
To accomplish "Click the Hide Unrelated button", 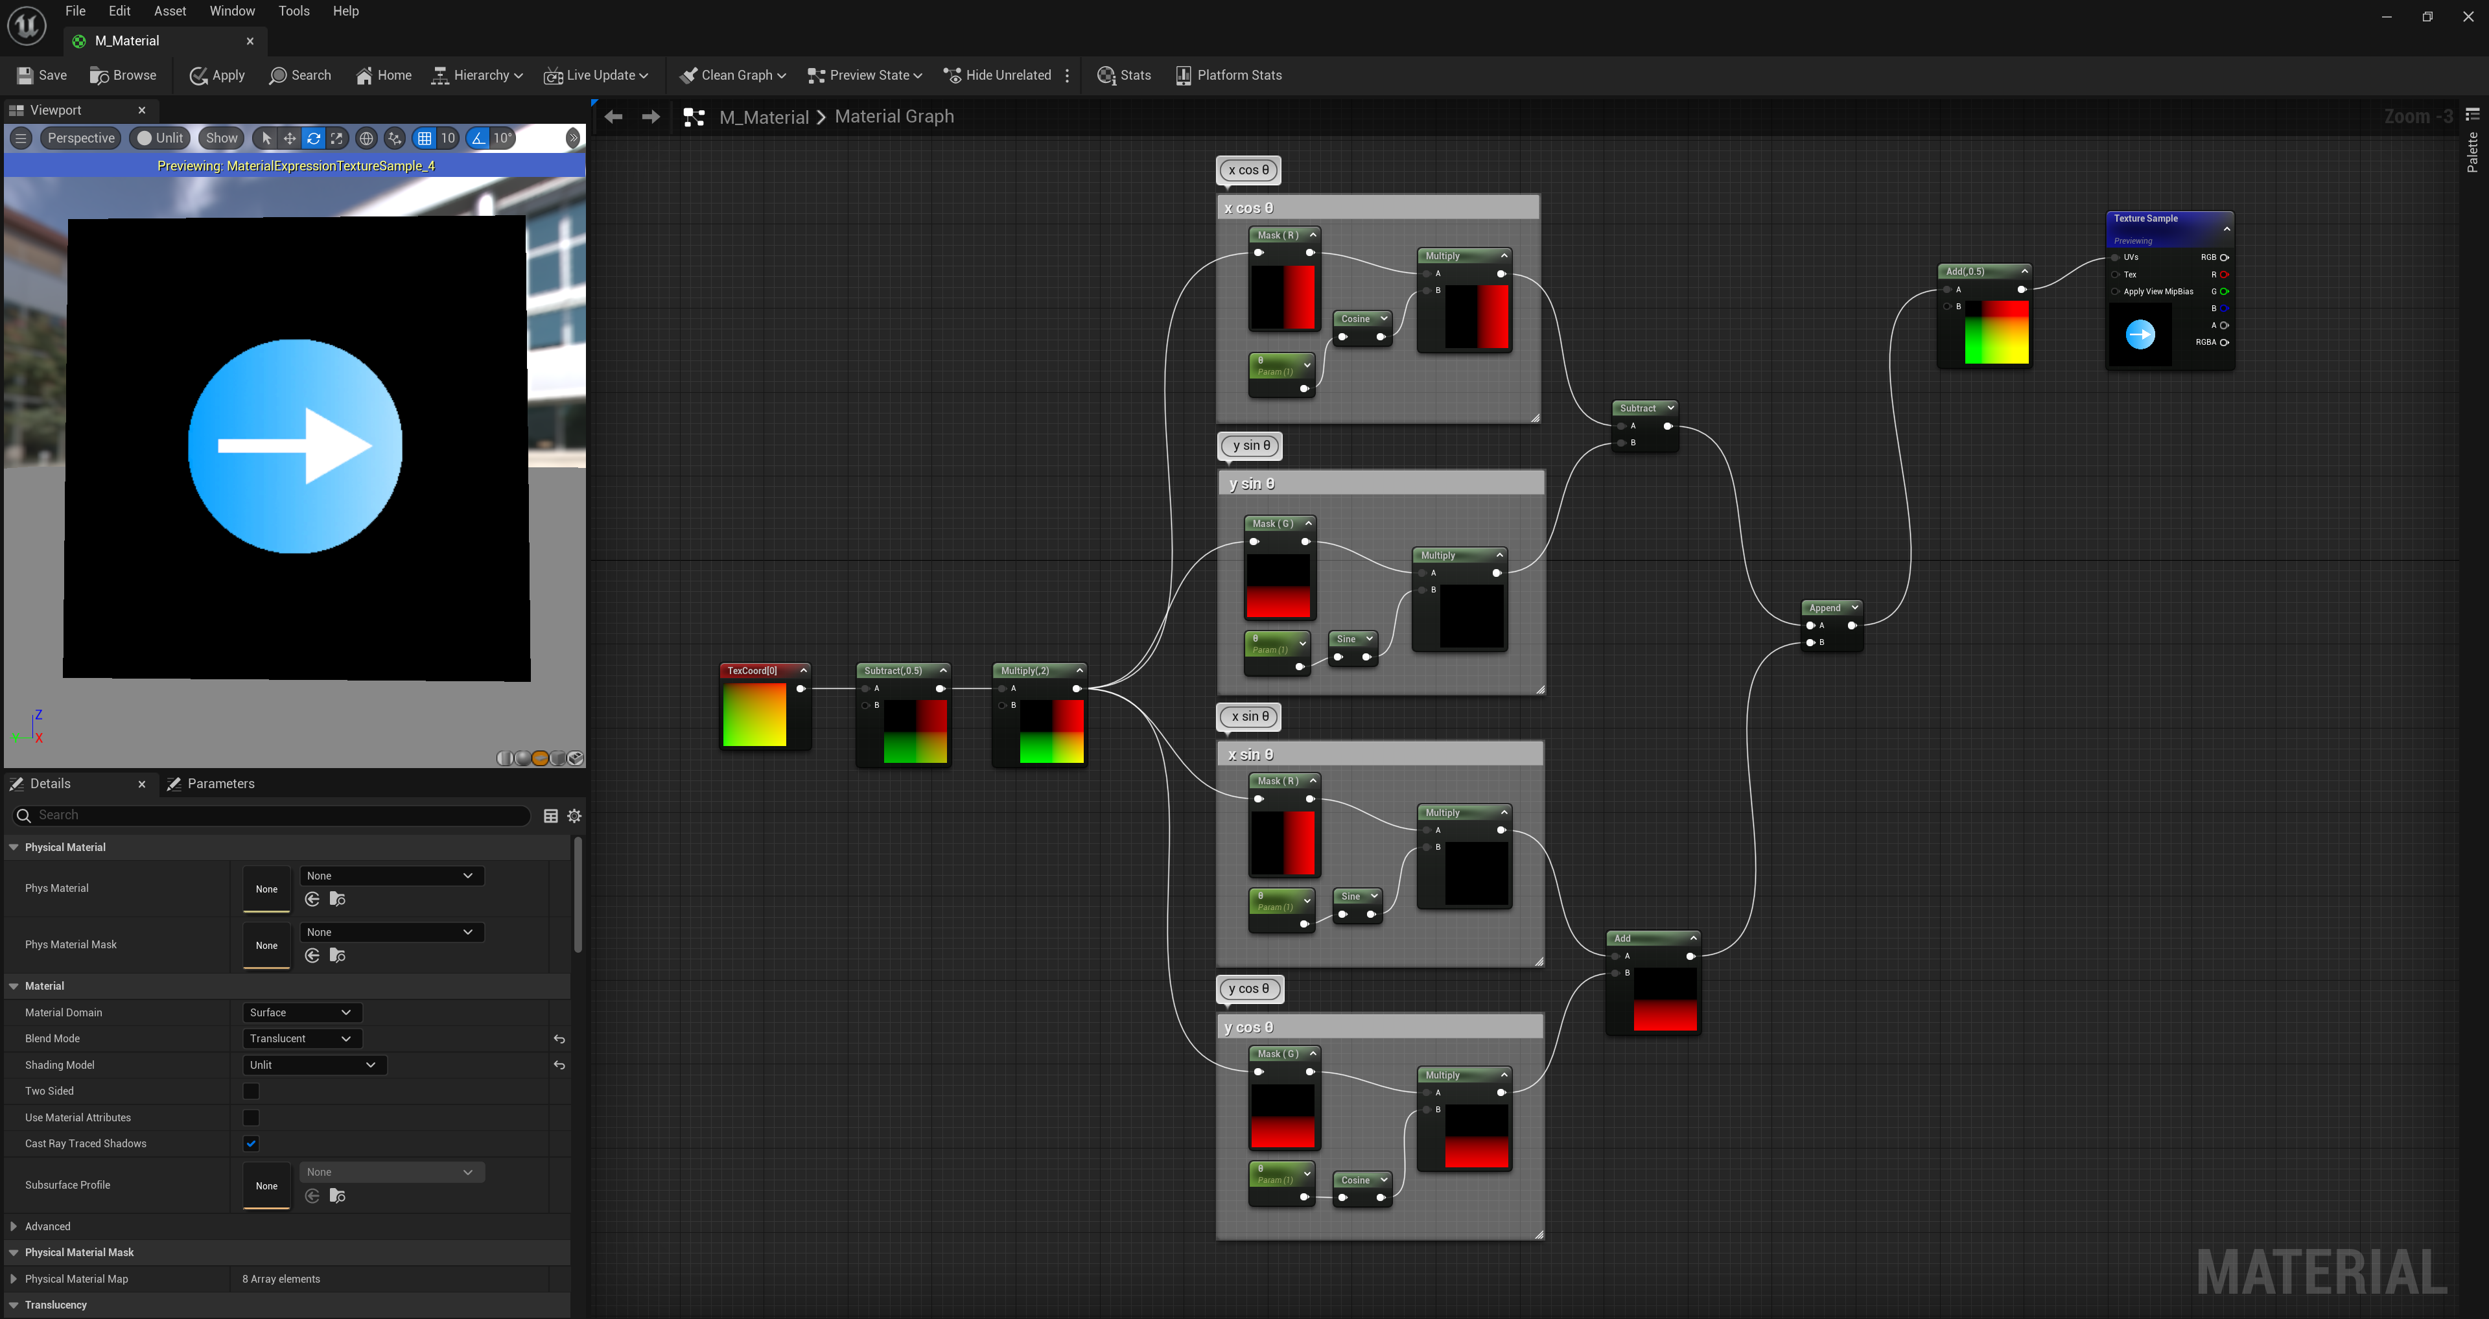I will [996, 75].
